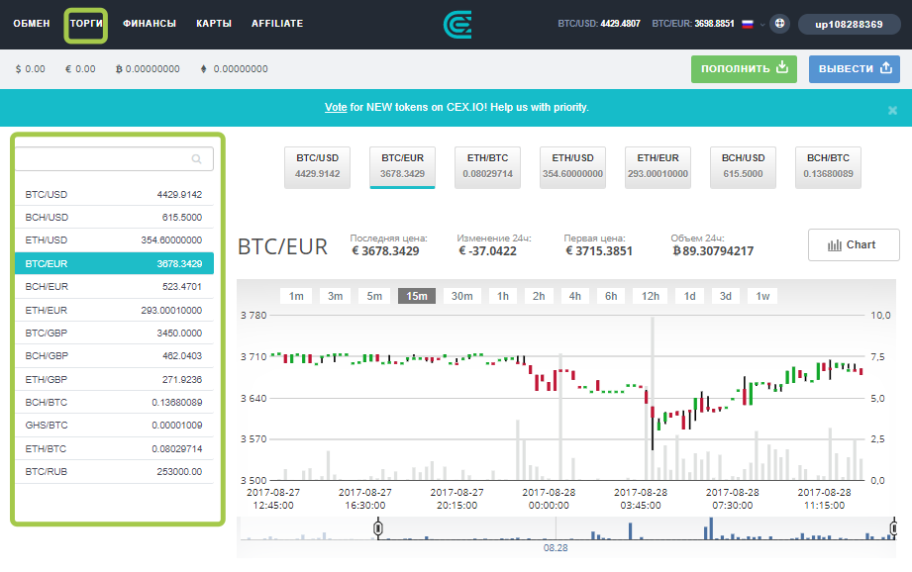912x572 pixels.
Task: Click the Russian flag language icon
Action: point(748,24)
